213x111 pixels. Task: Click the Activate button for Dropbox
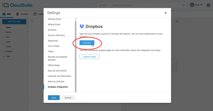(87, 43)
